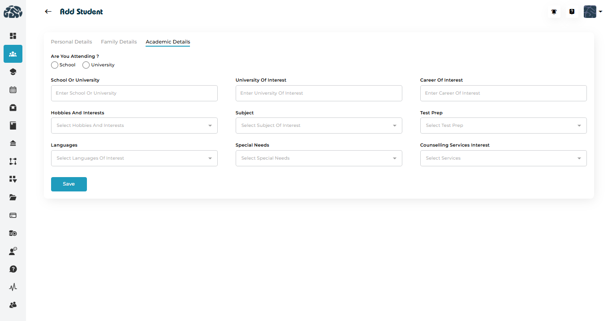Click the back arrow beside Add Student
The width and height of the screenshot is (612, 321).
click(x=48, y=12)
